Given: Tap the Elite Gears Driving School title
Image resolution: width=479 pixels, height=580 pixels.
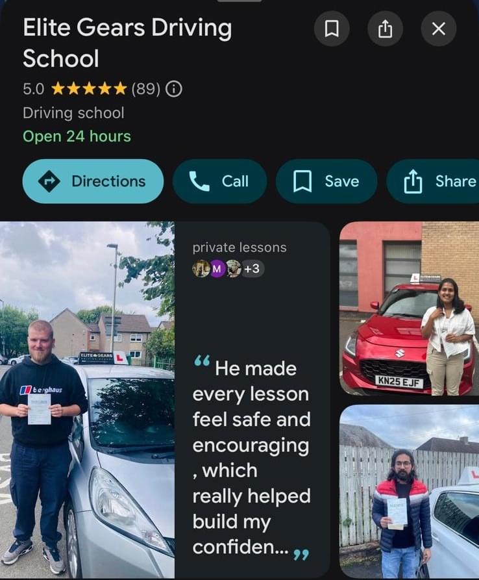Looking at the screenshot, I should (127, 43).
